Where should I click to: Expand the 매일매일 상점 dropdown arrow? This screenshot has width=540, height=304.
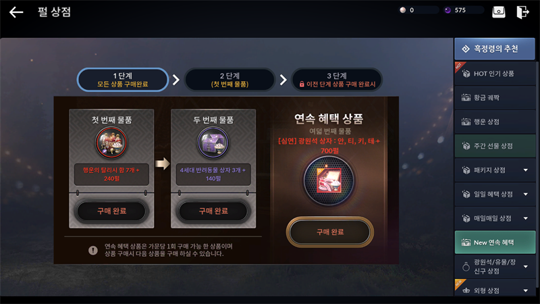pyautogui.click(x=526, y=218)
